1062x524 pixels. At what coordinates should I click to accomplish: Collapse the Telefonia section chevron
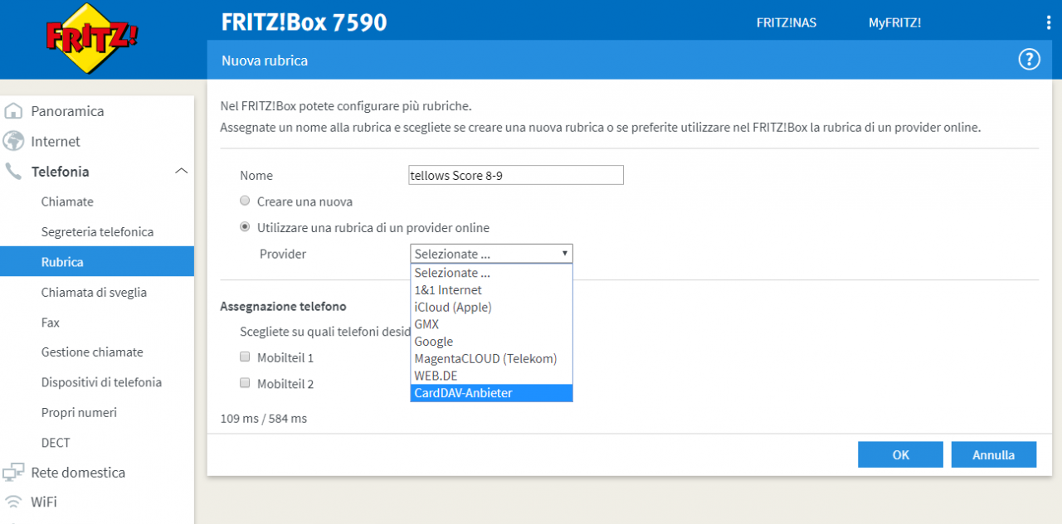click(x=182, y=171)
